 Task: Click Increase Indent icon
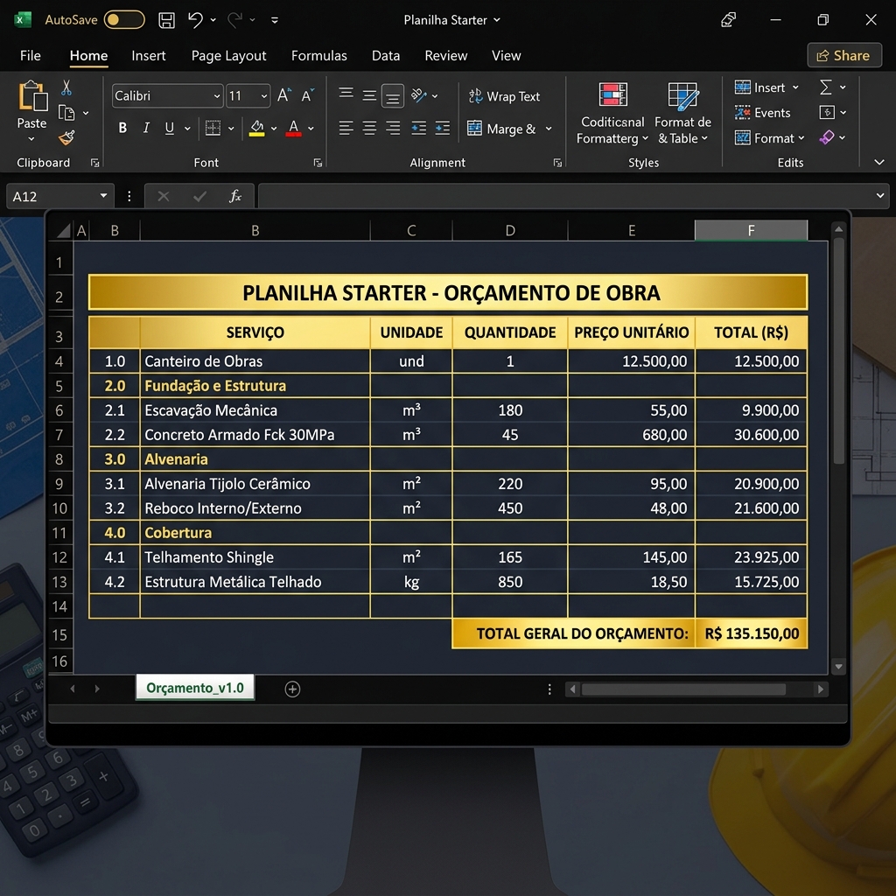coord(442,128)
